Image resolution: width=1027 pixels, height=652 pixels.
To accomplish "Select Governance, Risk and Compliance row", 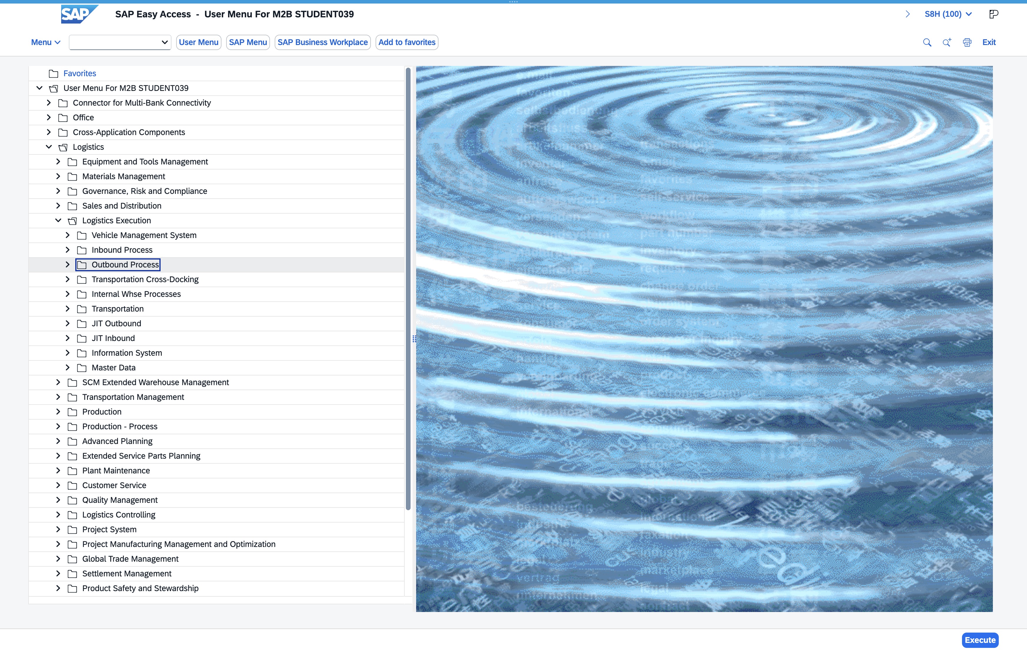I will 216,191.
